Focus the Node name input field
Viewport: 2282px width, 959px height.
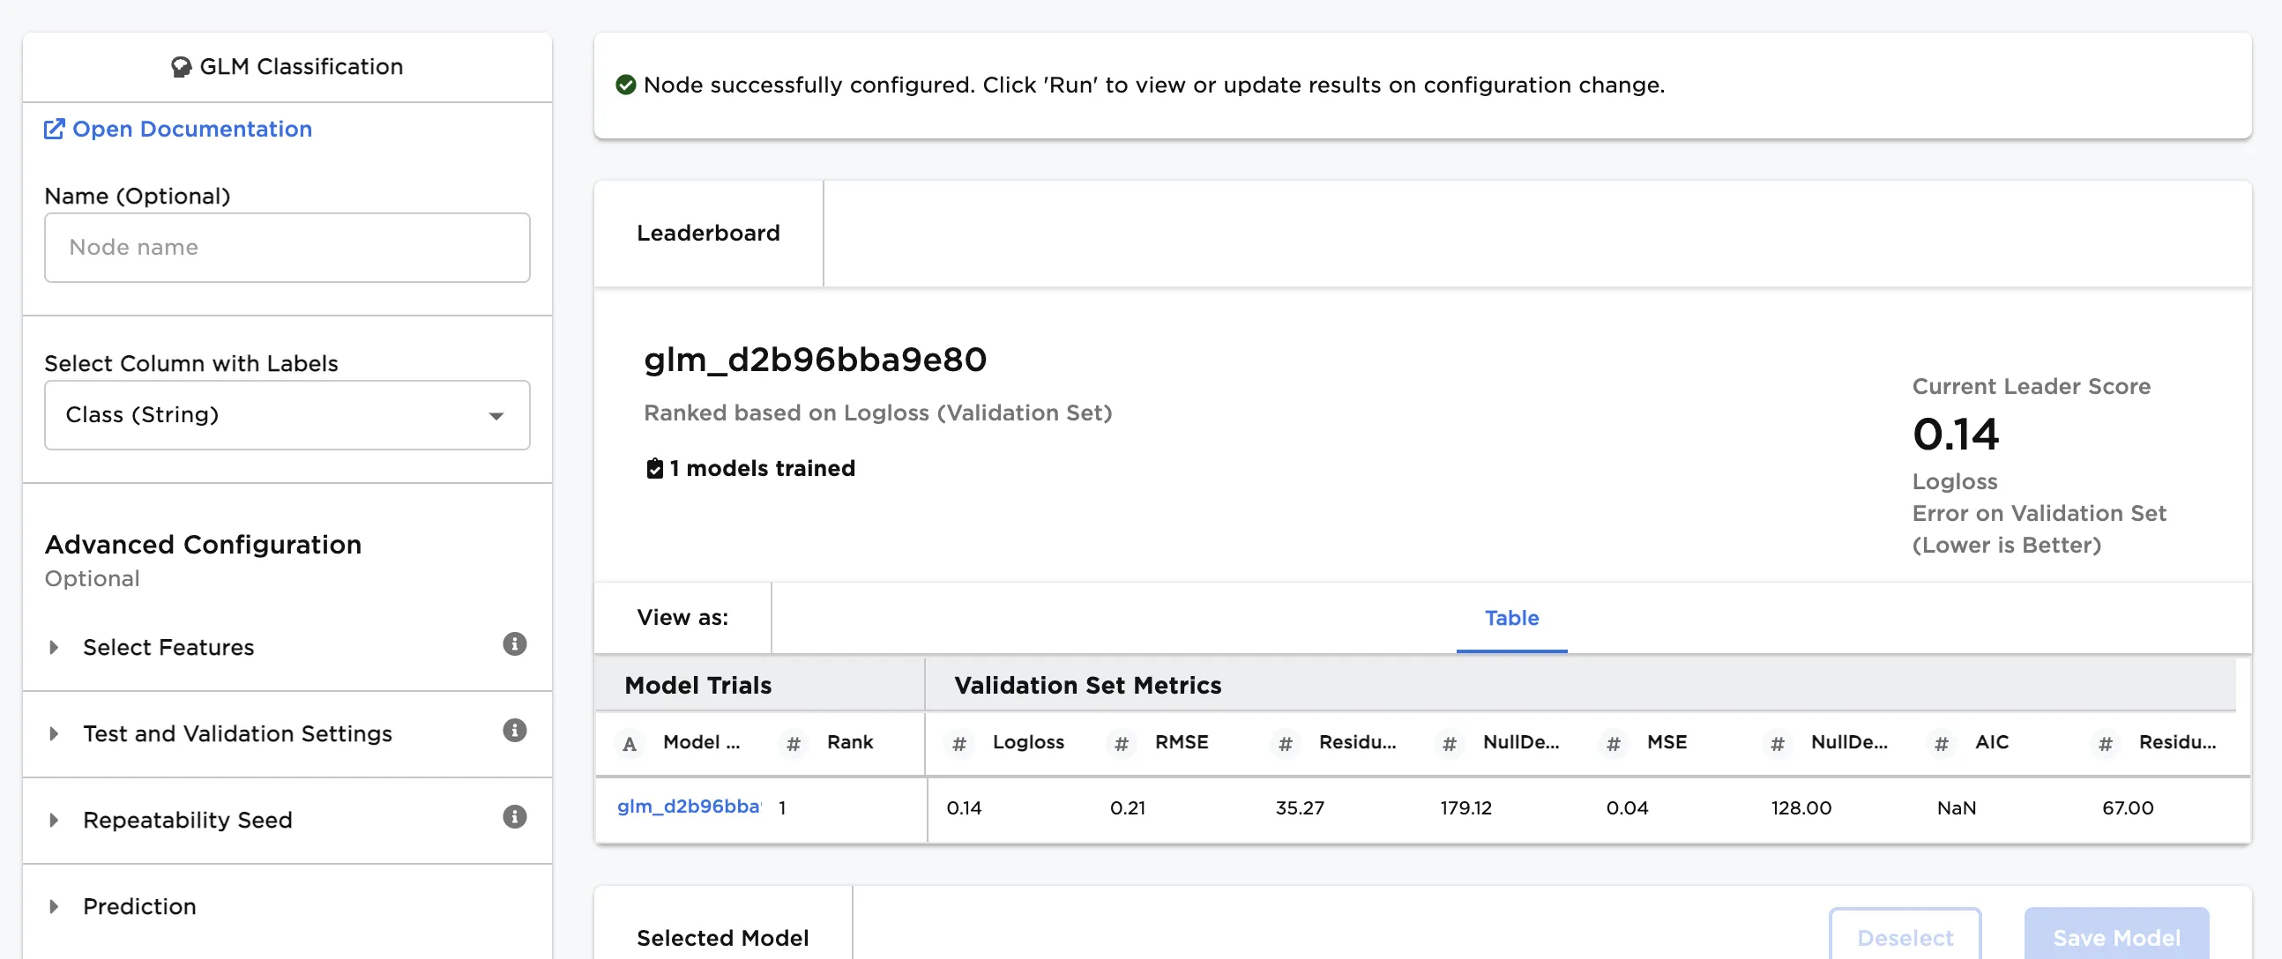click(x=287, y=248)
